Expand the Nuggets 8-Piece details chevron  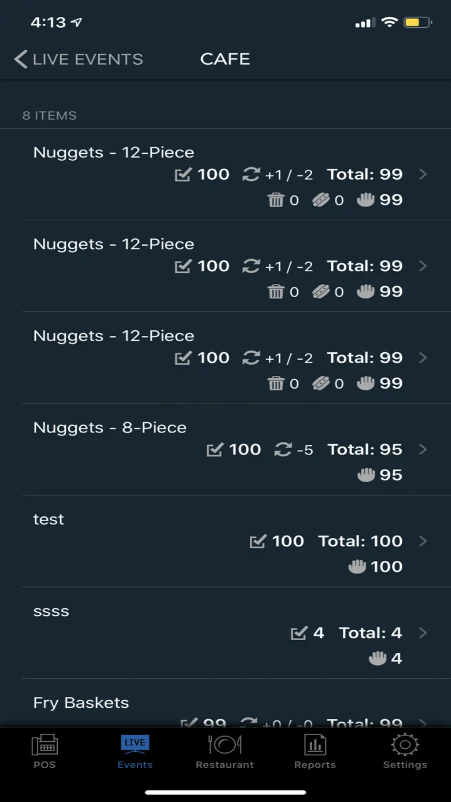pos(423,449)
